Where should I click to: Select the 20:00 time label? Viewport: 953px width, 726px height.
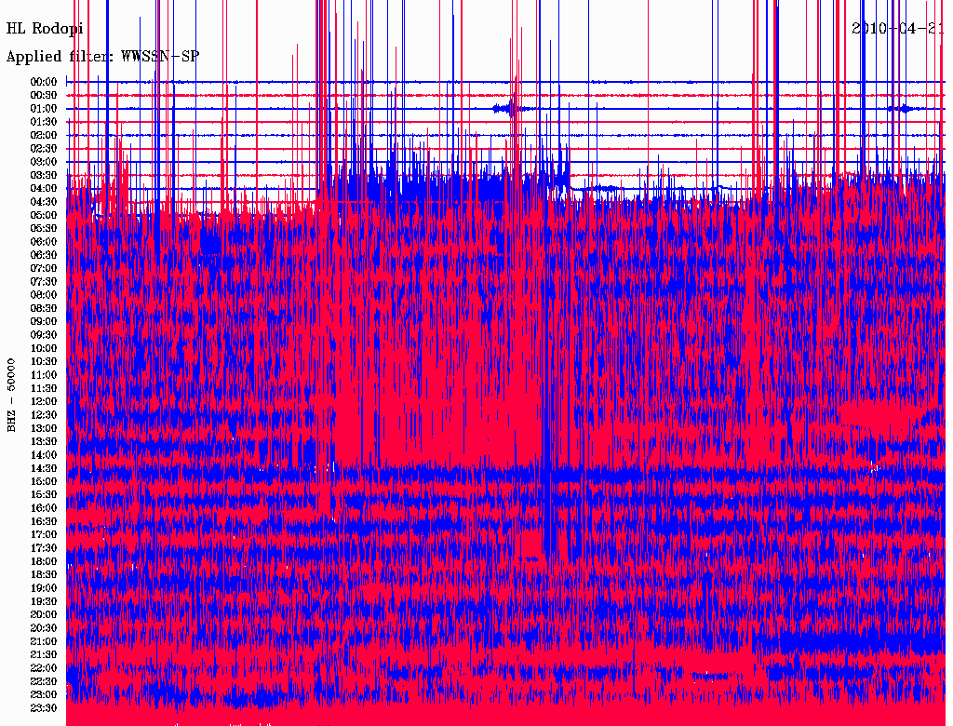pyautogui.click(x=44, y=614)
